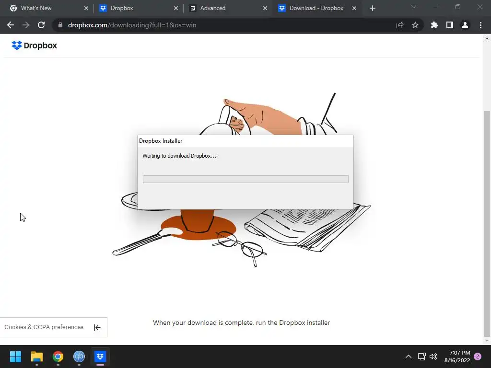Select the Download - Dropbox tab

(x=317, y=8)
